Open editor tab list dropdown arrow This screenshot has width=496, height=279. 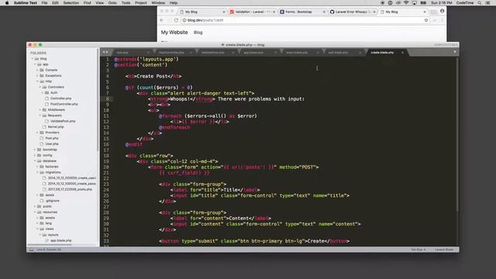pos(455,52)
